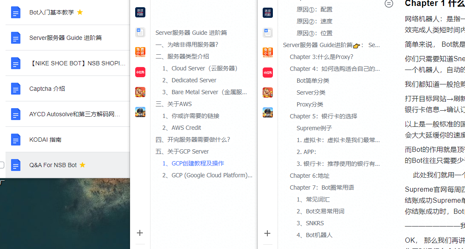
Task: Open 免费小说 app icon beside the Server Guide outline
Action: click(140, 52)
